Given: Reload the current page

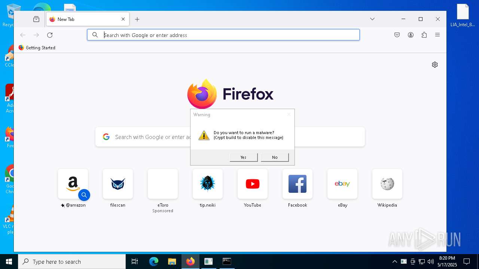Looking at the screenshot, I should click(x=50, y=35).
